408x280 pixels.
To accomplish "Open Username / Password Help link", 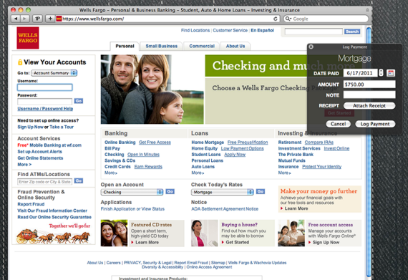I will [x=45, y=109].
